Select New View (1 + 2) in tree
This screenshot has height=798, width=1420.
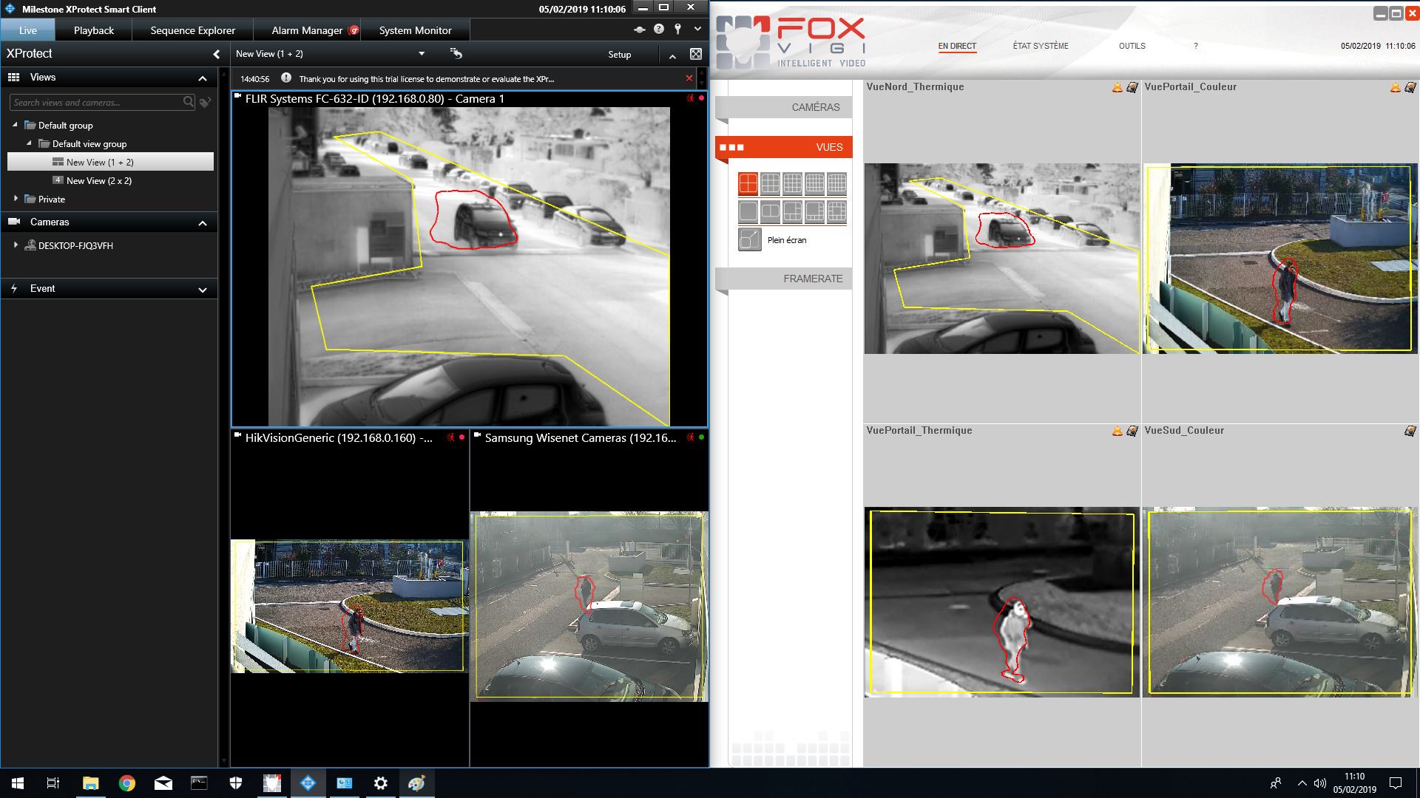(110, 162)
